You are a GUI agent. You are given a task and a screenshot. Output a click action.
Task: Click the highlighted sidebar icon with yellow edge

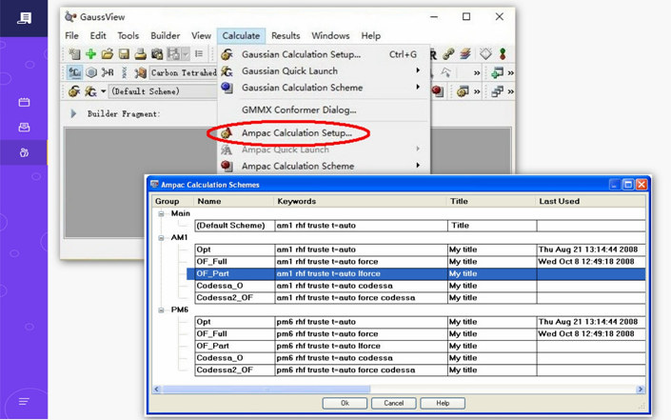(24, 152)
